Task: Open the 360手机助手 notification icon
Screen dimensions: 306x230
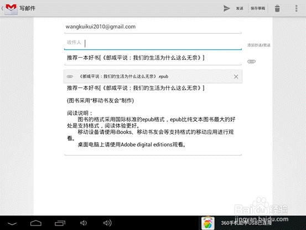Action: point(208,223)
